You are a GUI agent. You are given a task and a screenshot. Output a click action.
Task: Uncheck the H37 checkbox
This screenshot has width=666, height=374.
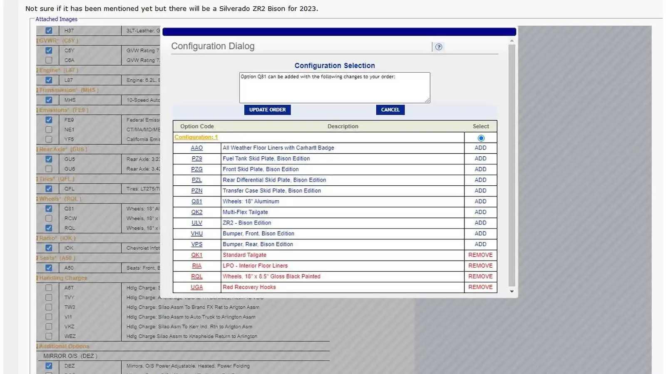[x=49, y=31]
